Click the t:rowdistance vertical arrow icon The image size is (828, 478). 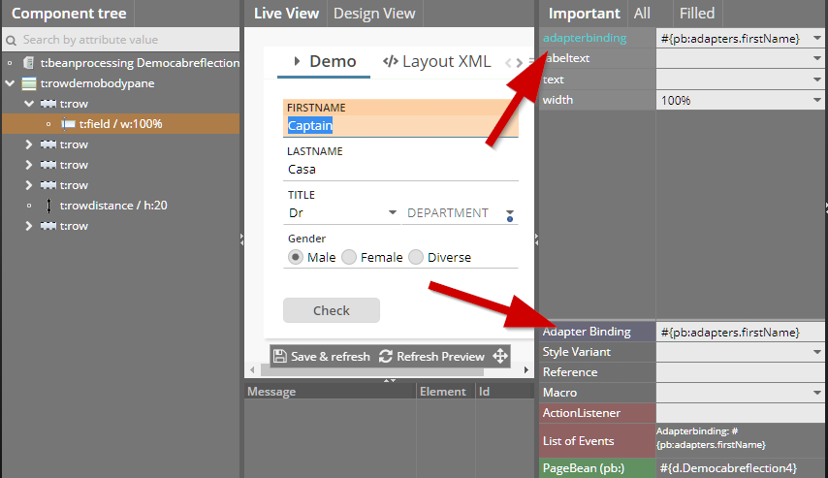coord(48,206)
